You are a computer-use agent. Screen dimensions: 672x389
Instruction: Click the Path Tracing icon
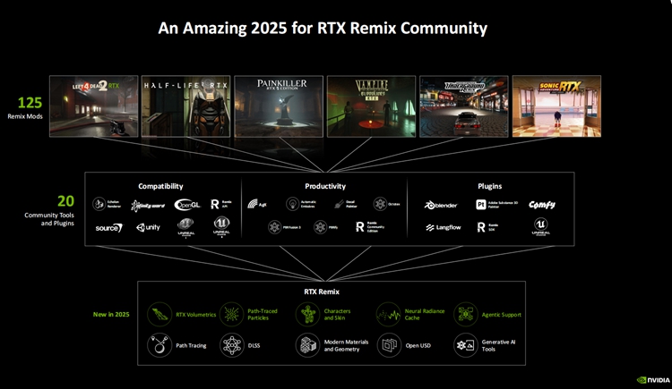[x=159, y=345]
